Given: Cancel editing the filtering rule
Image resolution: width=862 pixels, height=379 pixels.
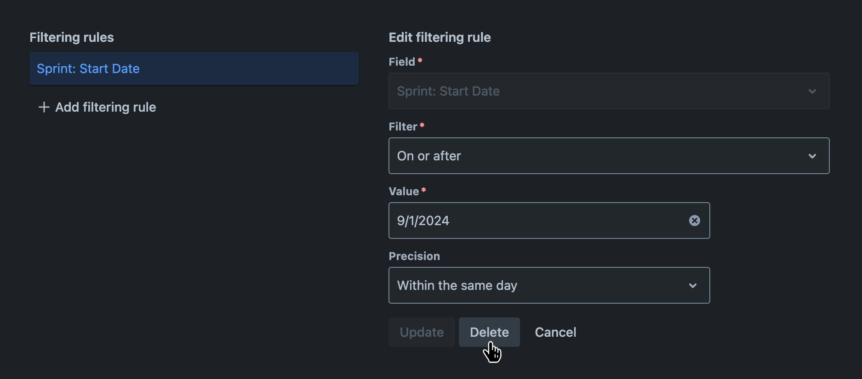Looking at the screenshot, I should [555, 332].
